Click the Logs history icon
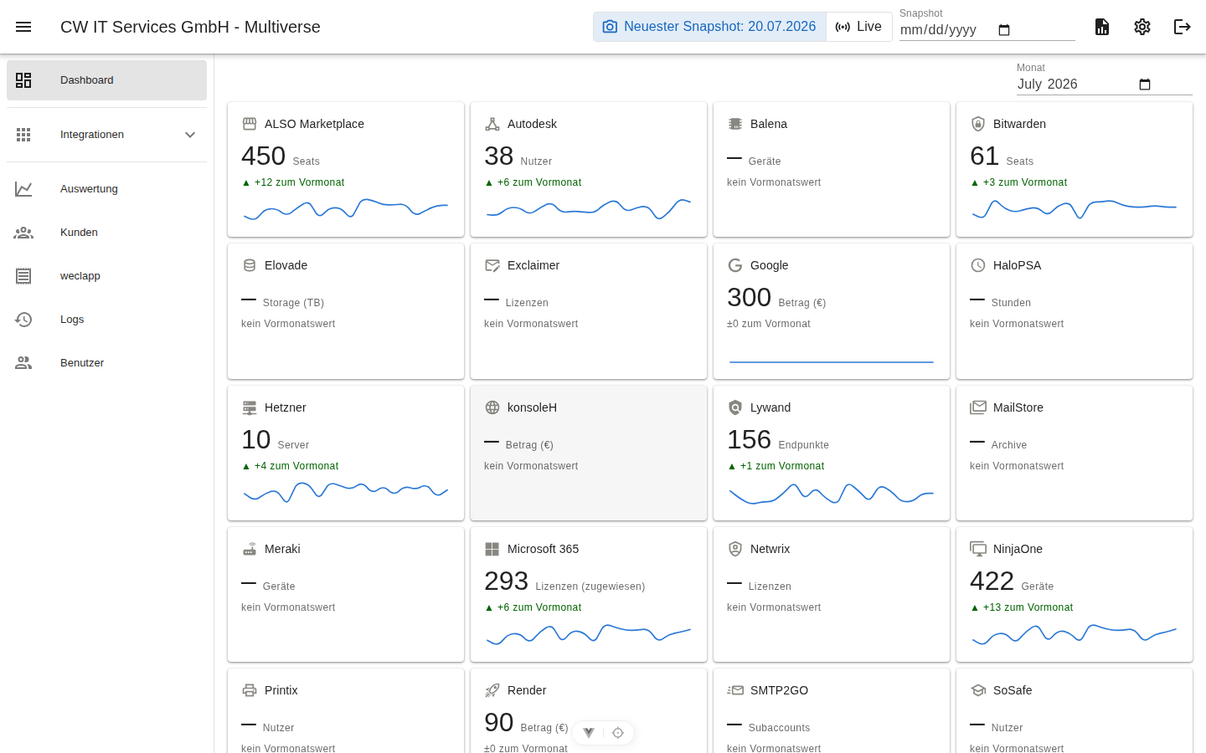 pyautogui.click(x=23, y=320)
